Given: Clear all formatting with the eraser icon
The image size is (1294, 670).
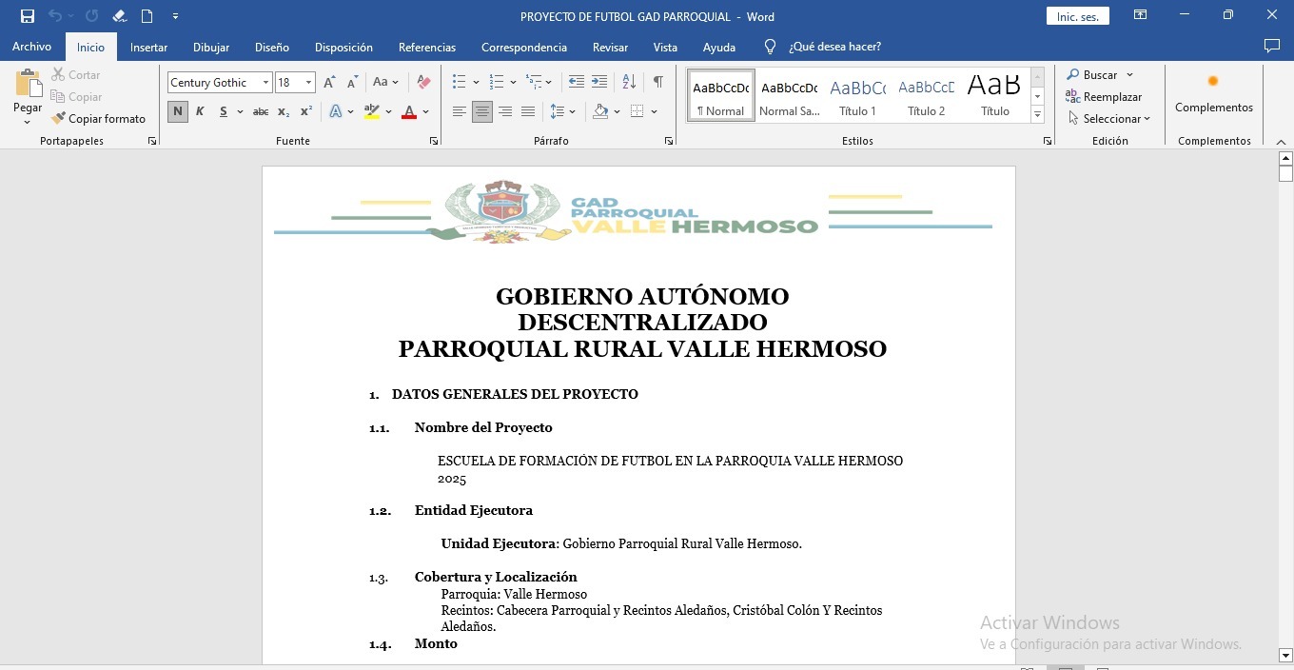Looking at the screenshot, I should click(424, 83).
